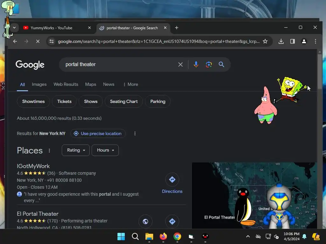Open clock showing 10:06 PM

click(x=292, y=236)
